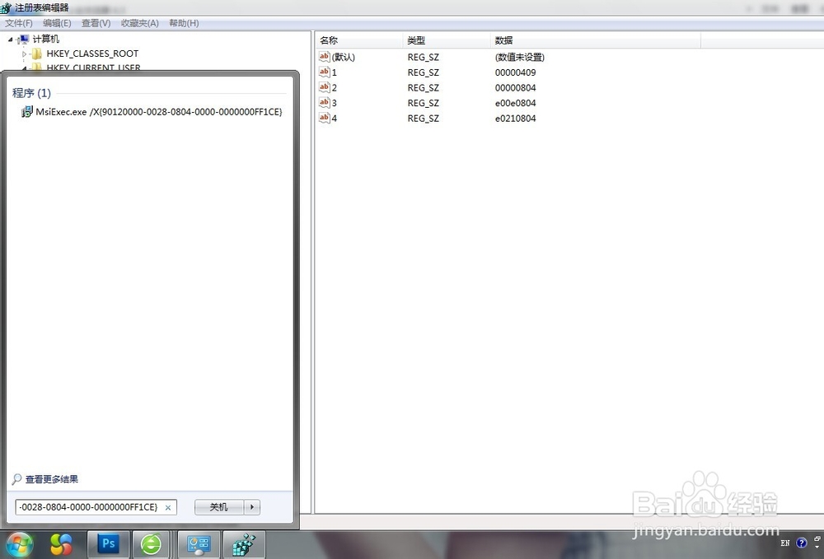Click data cell e00e0804
The height and width of the screenshot is (559, 824).
[516, 103]
